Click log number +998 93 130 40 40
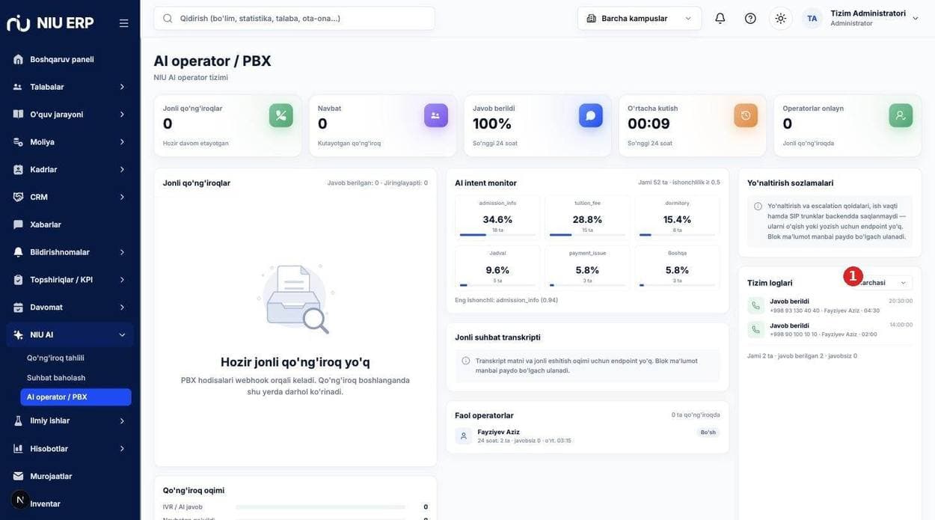This screenshot has height=520, width=935. (x=794, y=311)
